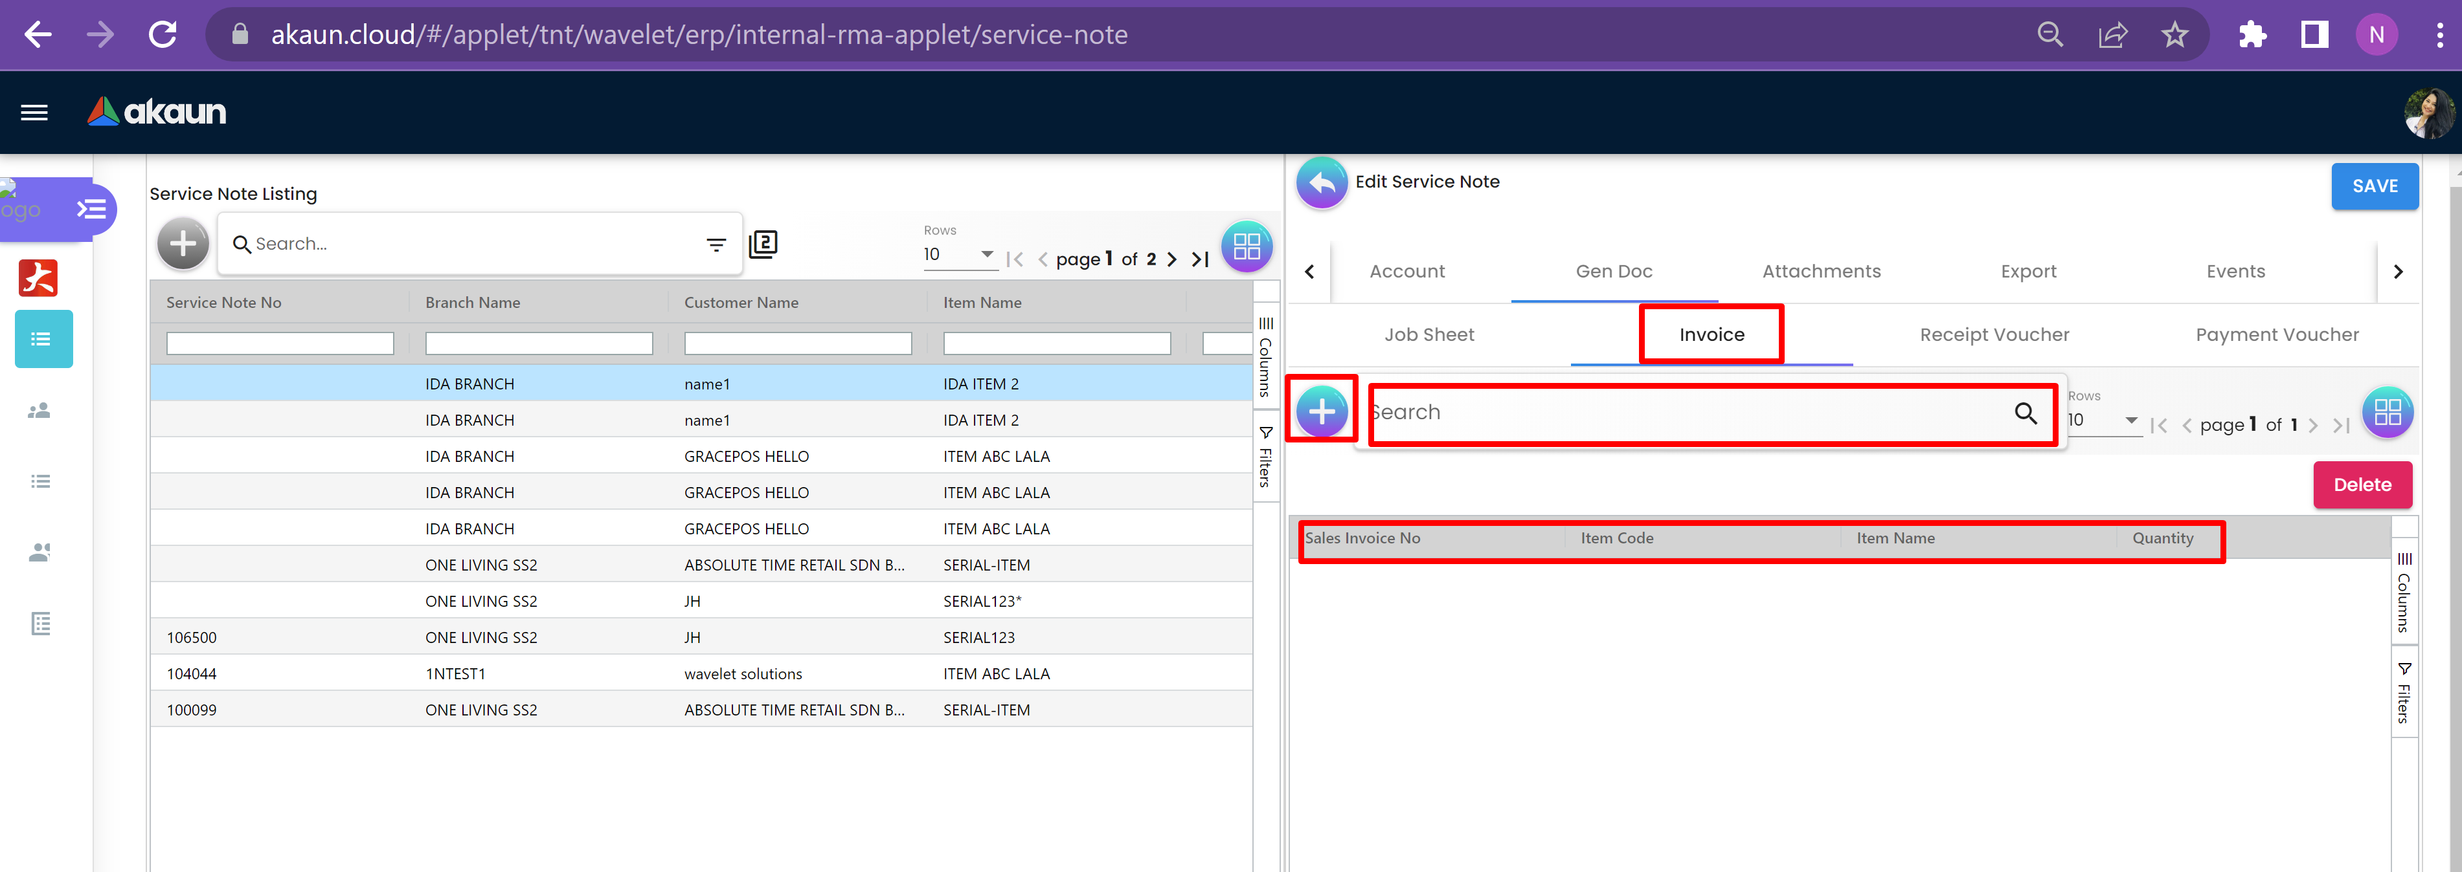Click the Customer Name filter input box

click(x=797, y=343)
